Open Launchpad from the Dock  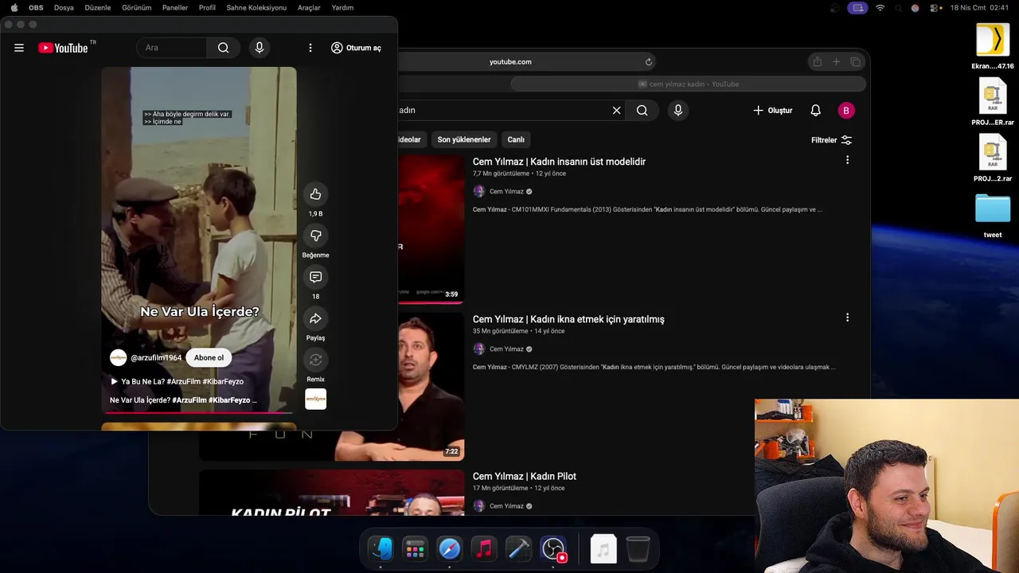click(415, 549)
